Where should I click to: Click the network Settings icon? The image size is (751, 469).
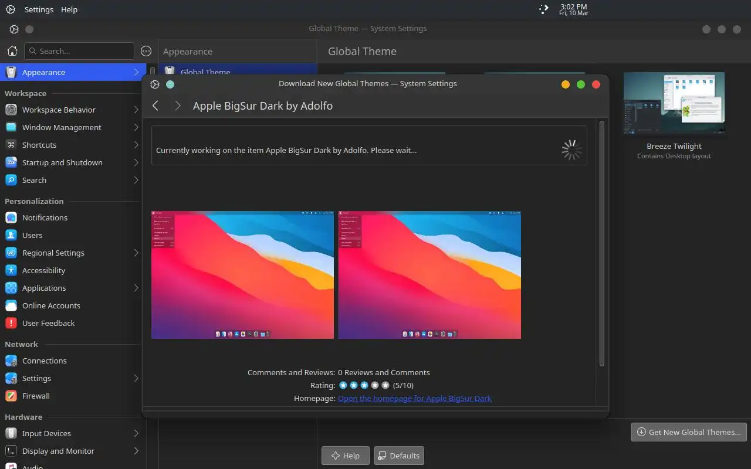tap(11, 378)
